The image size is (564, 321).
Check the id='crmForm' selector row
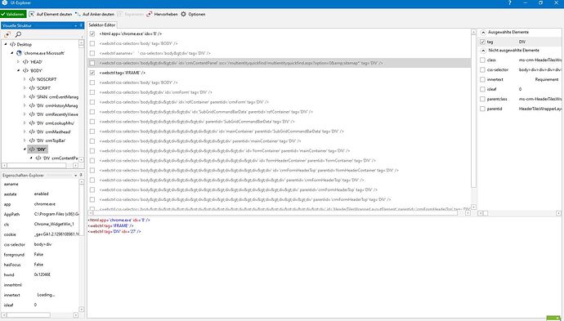92,92
